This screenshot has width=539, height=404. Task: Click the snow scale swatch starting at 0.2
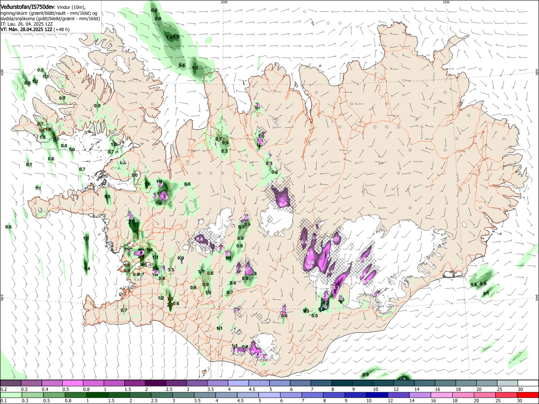click(11, 383)
